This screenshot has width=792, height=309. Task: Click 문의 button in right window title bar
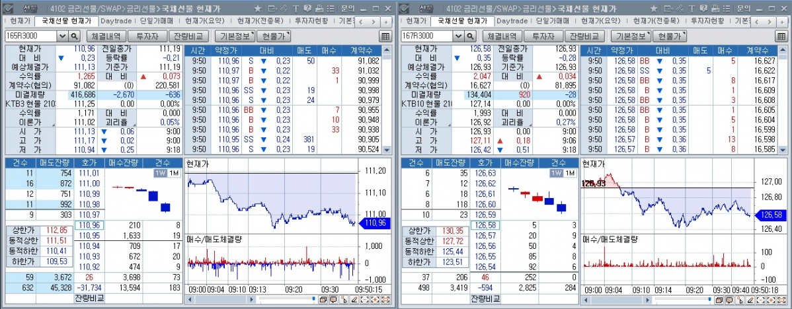point(744,9)
